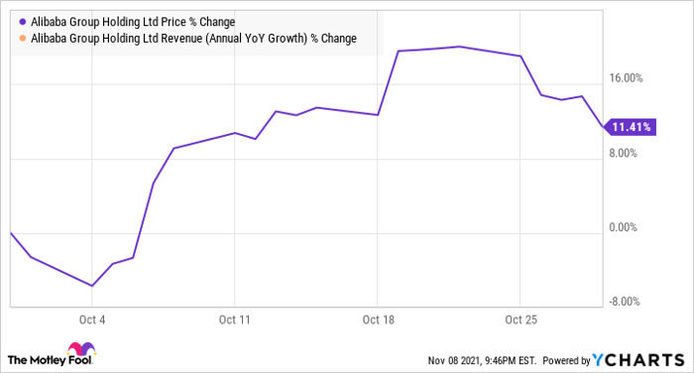Click the 8.00% y-axis label

pyautogui.click(x=624, y=154)
